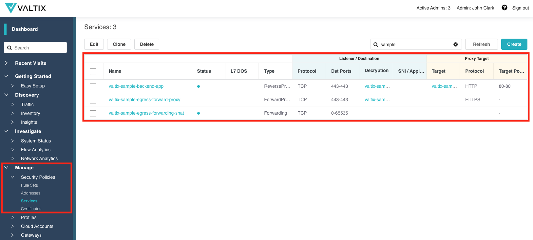
Task: Click the Dst Ports column header
Action: (x=341, y=71)
